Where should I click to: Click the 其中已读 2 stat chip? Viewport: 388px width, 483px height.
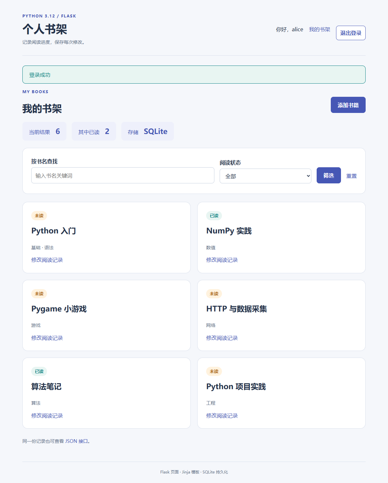point(94,131)
